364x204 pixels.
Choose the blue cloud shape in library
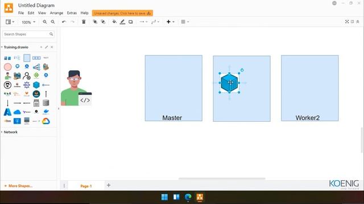pos(17,112)
